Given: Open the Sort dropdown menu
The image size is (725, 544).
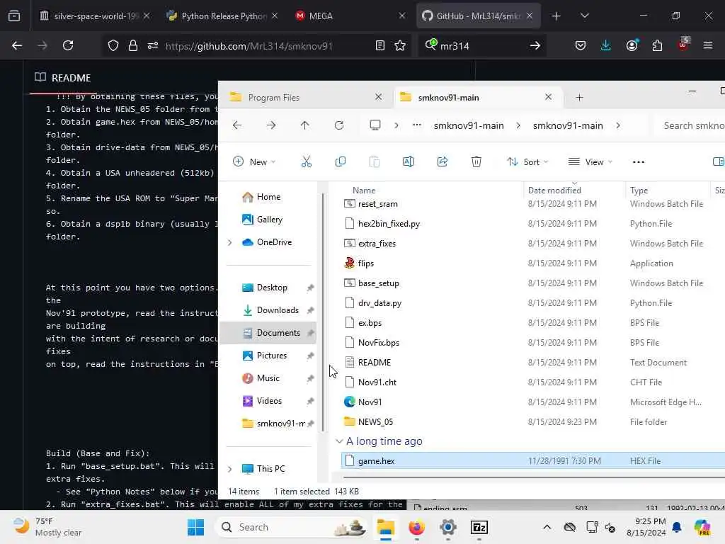Looking at the screenshot, I should click(527, 162).
